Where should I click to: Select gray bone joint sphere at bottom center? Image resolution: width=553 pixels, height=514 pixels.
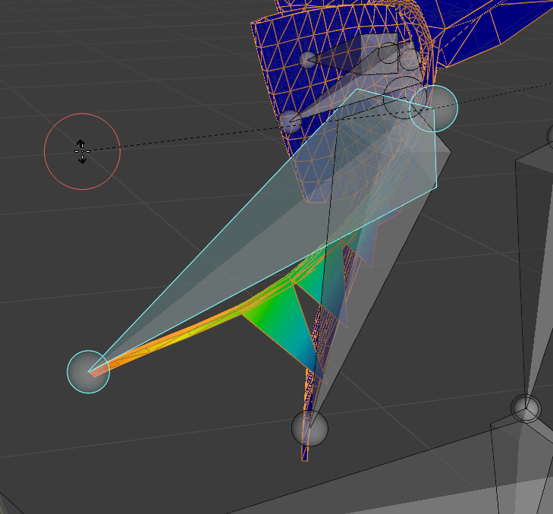pos(309,428)
